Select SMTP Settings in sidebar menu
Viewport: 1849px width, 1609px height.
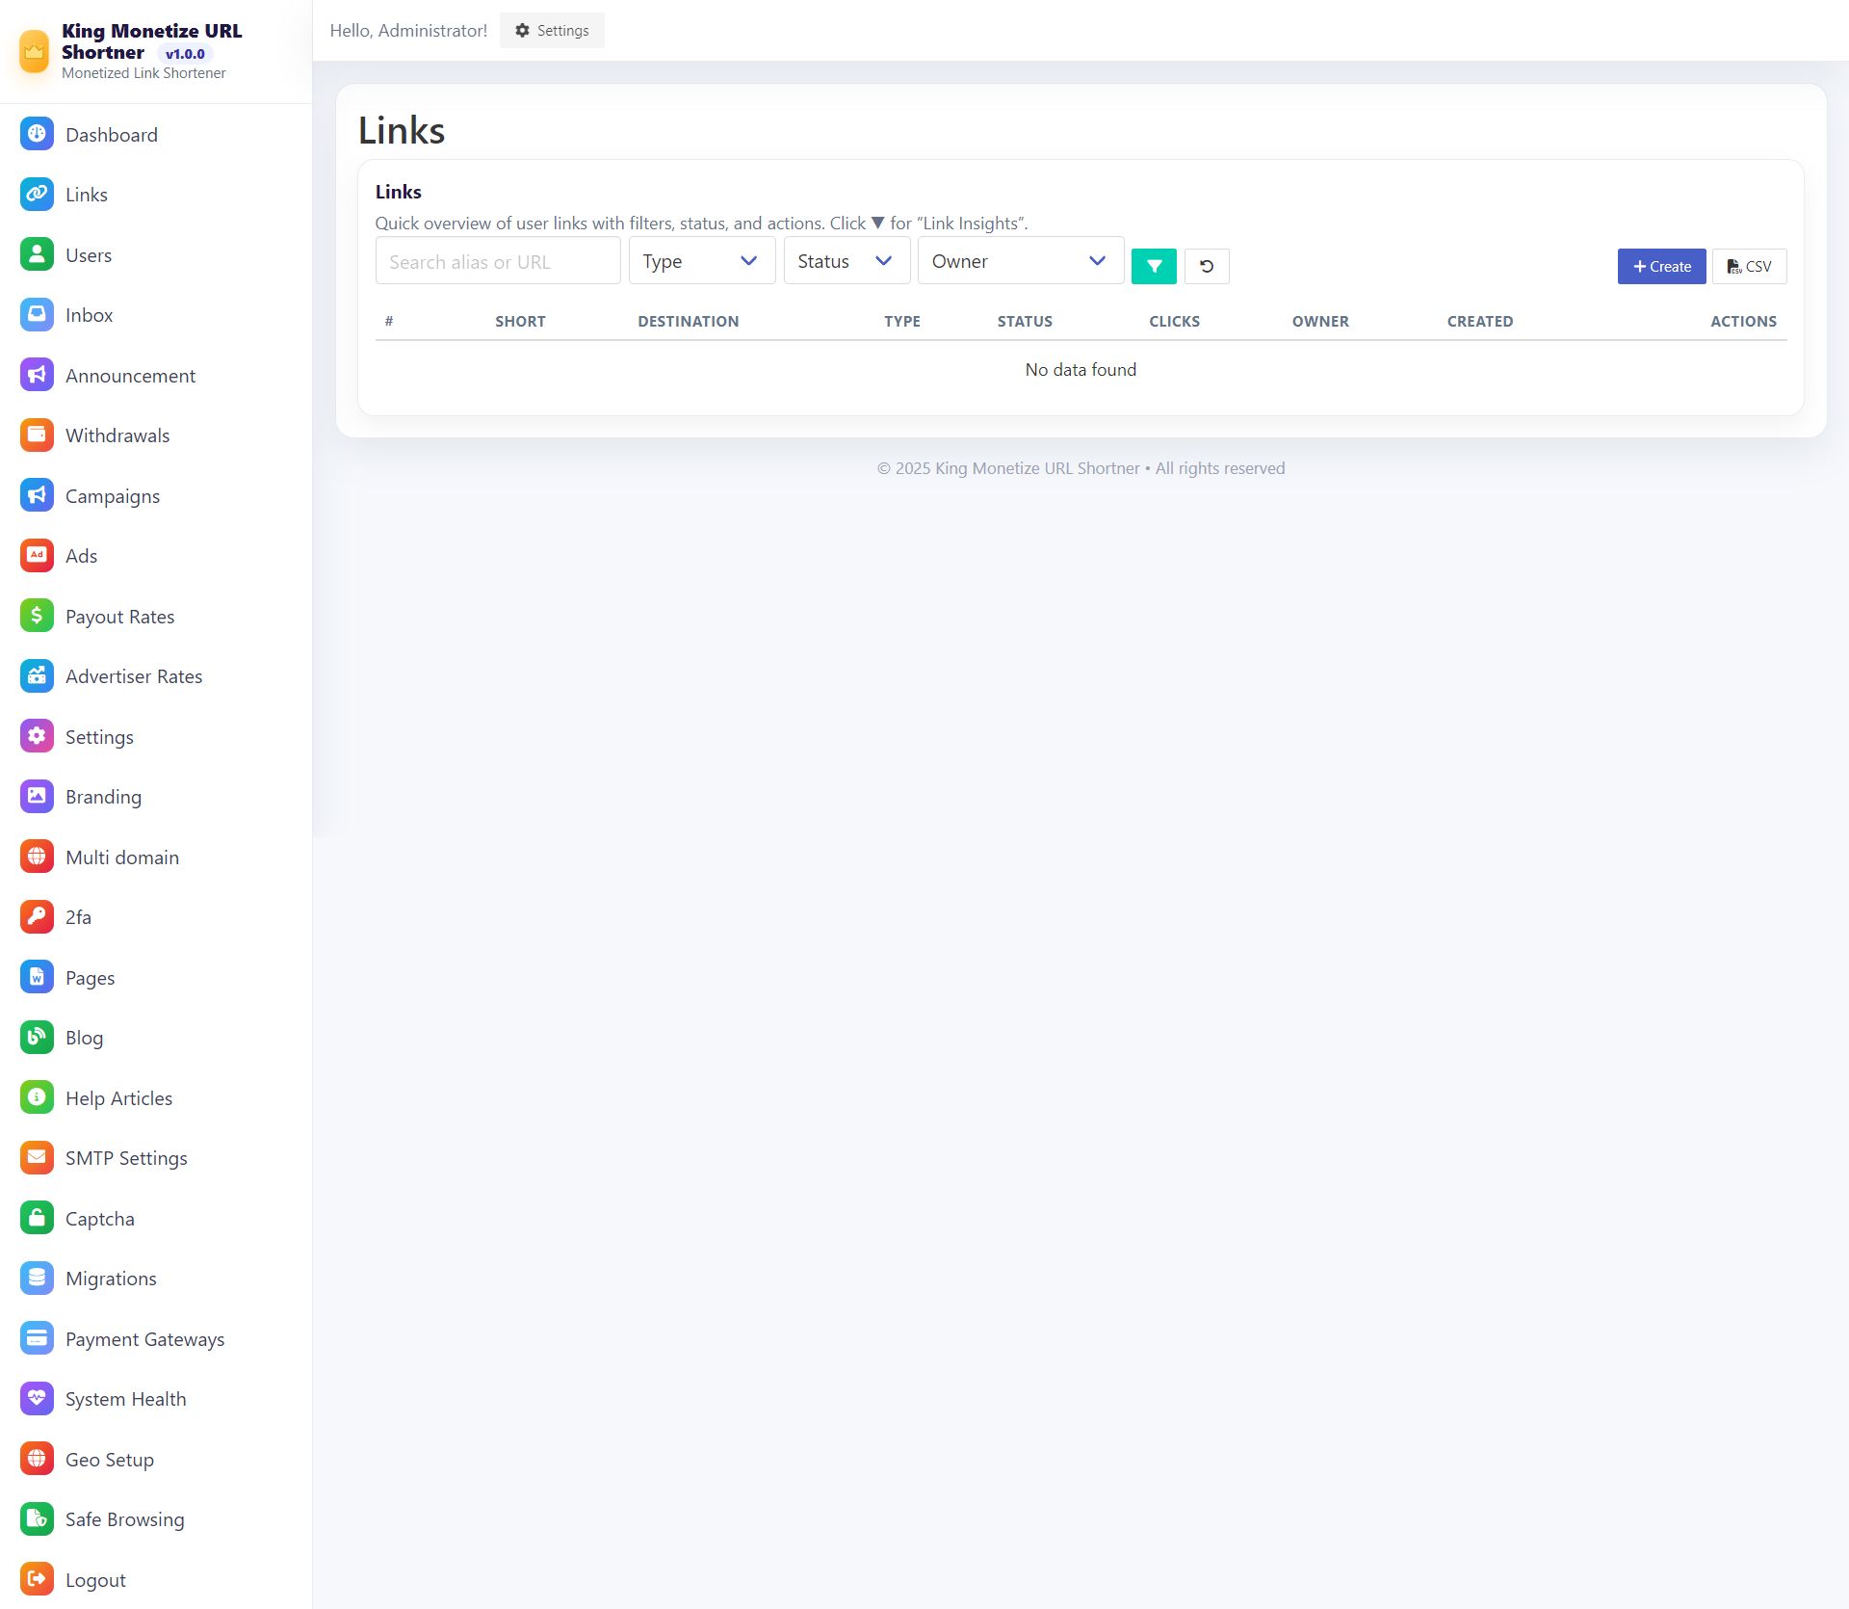(126, 1157)
